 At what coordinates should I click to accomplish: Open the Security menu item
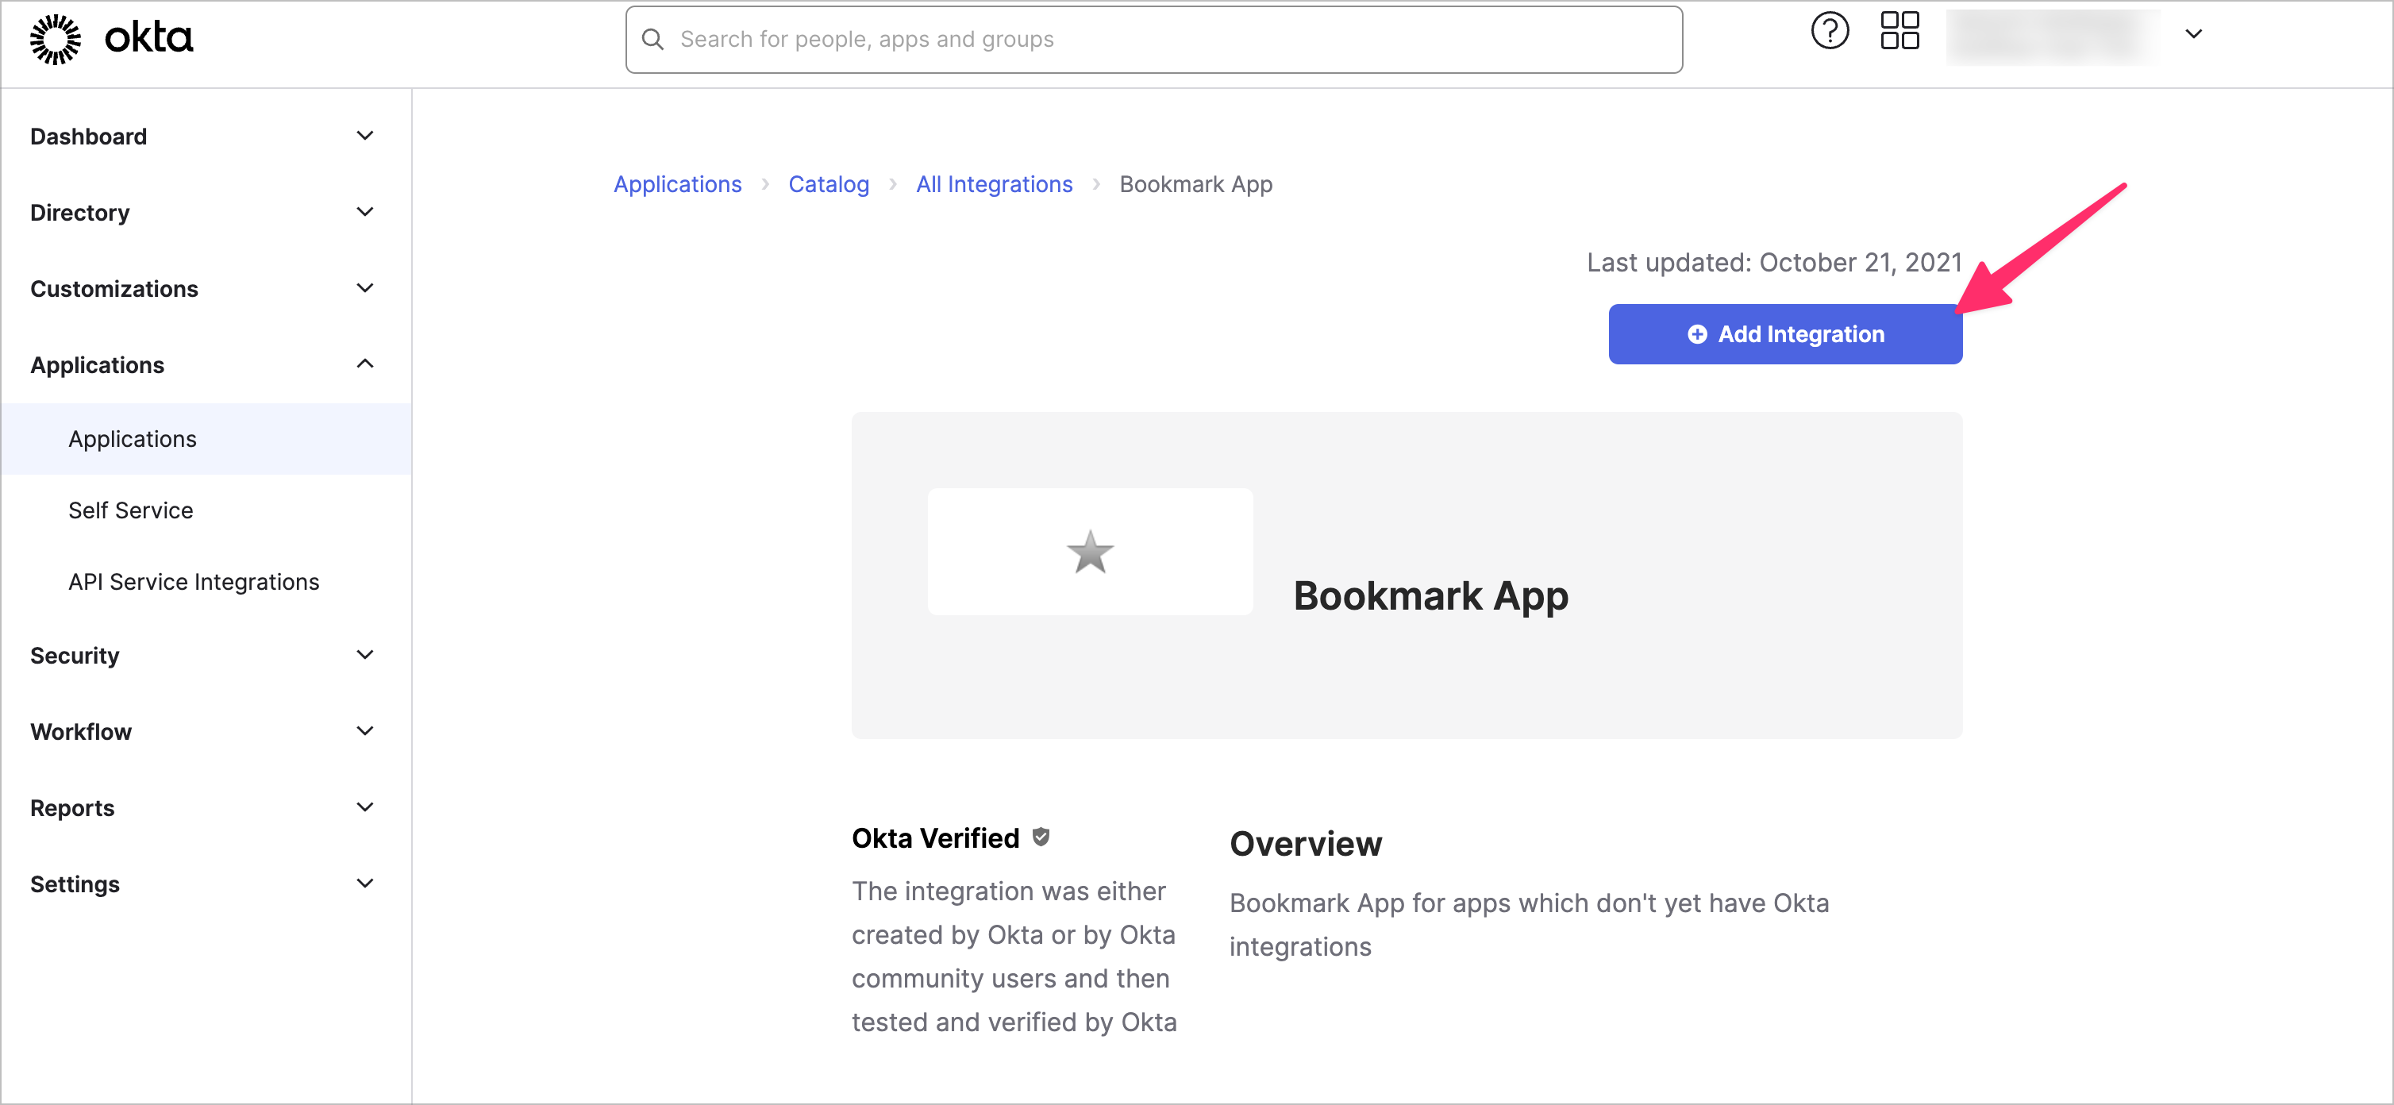coord(75,656)
